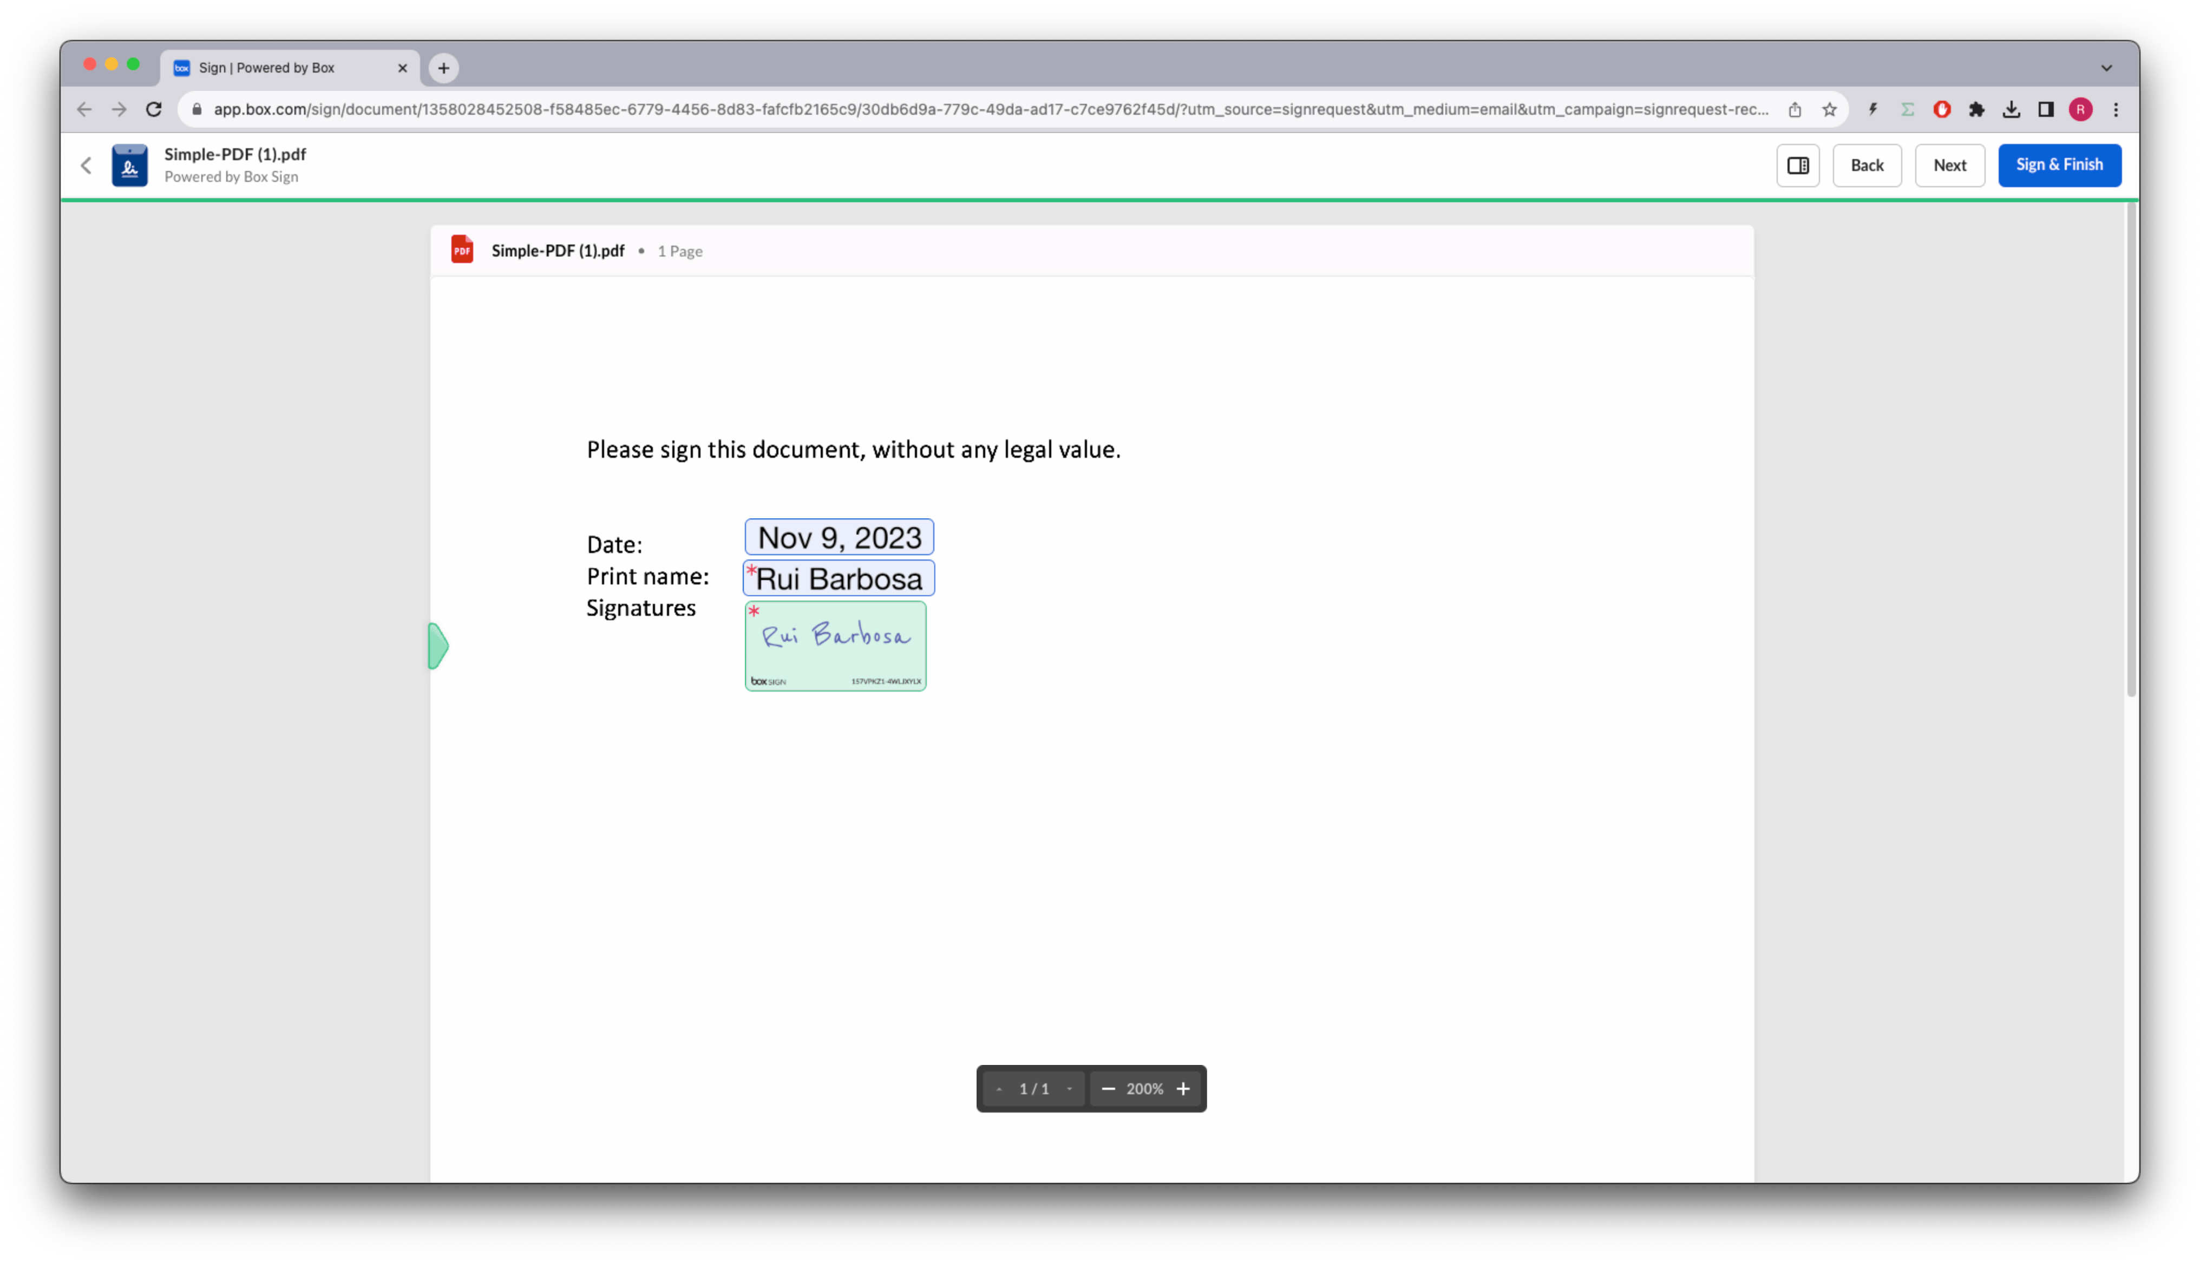The width and height of the screenshot is (2200, 1263).
Task: Zoom in with the plus icon
Action: 1182,1088
